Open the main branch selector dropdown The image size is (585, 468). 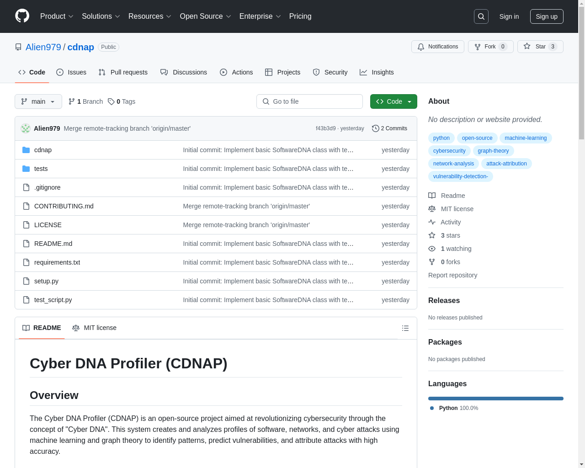[x=38, y=101]
